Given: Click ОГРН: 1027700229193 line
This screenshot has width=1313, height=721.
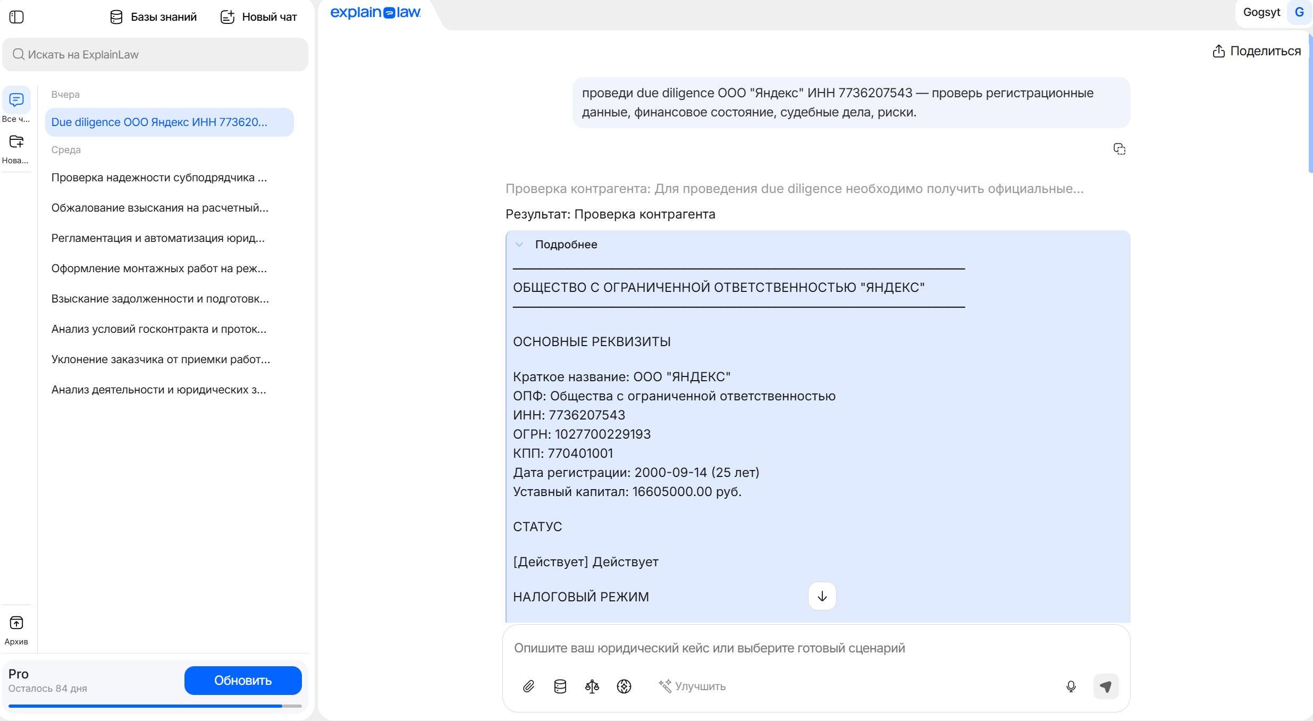Looking at the screenshot, I should (x=582, y=434).
